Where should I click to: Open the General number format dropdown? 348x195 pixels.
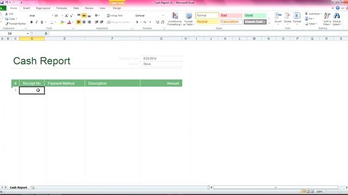163,16
